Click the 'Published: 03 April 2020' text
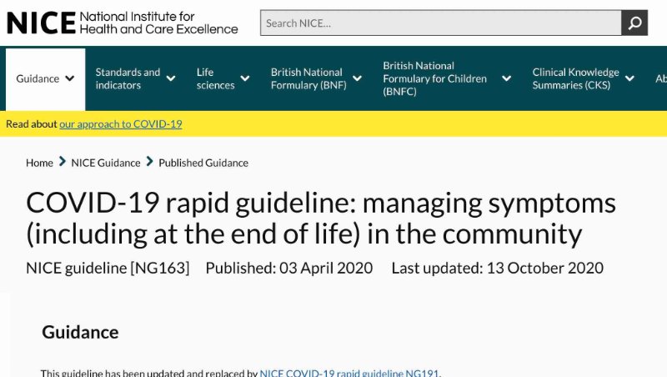The image size is (667, 377). click(288, 268)
